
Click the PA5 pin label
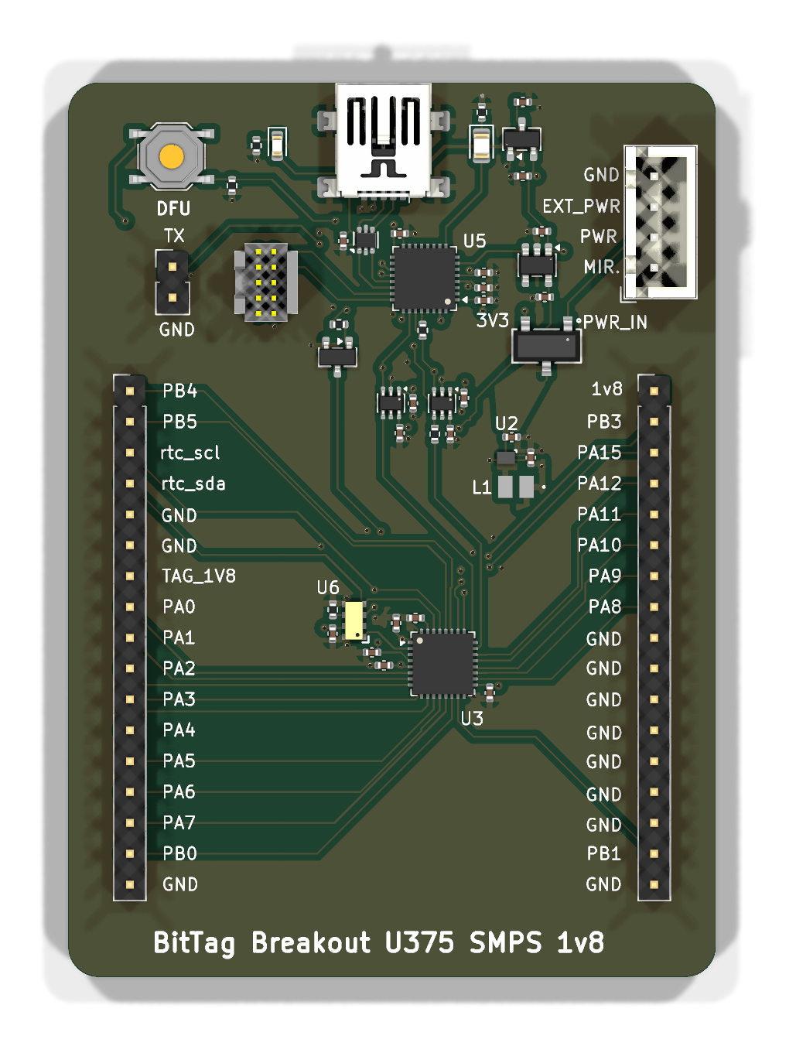click(x=179, y=761)
